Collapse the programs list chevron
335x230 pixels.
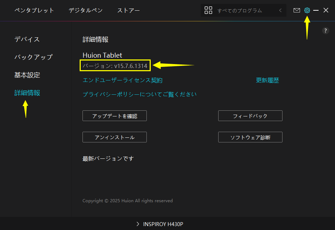tap(280, 10)
